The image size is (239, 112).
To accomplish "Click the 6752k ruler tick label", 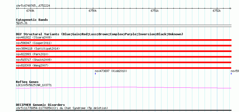I will coord(217,11).
